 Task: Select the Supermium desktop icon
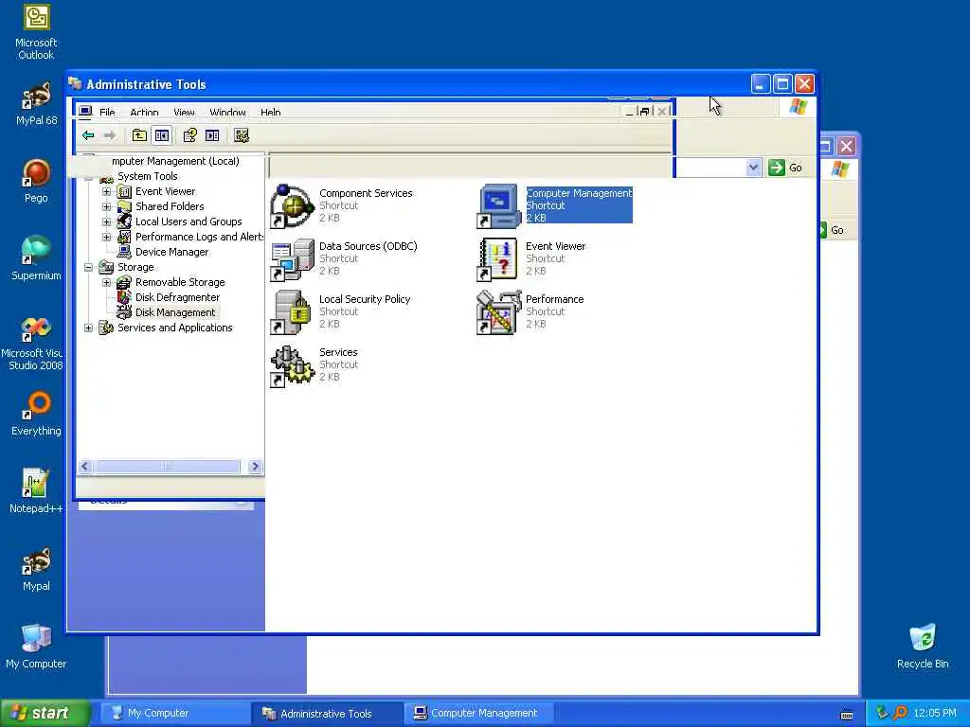click(x=36, y=258)
